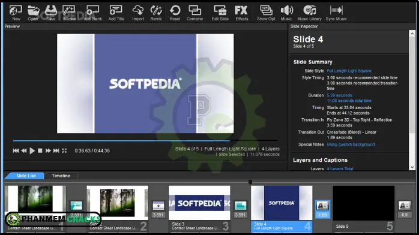Save the show using the Save icon
419x235 pixels.
pyautogui.click(x=51, y=13)
